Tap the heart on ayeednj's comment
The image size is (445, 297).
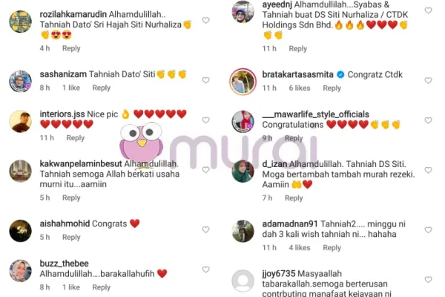click(x=428, y=10)
